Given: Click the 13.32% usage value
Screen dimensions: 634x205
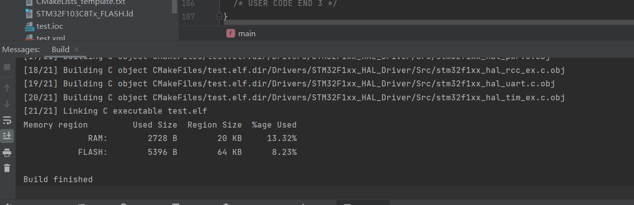Looking at the screenshot, I should pos(282,138).
